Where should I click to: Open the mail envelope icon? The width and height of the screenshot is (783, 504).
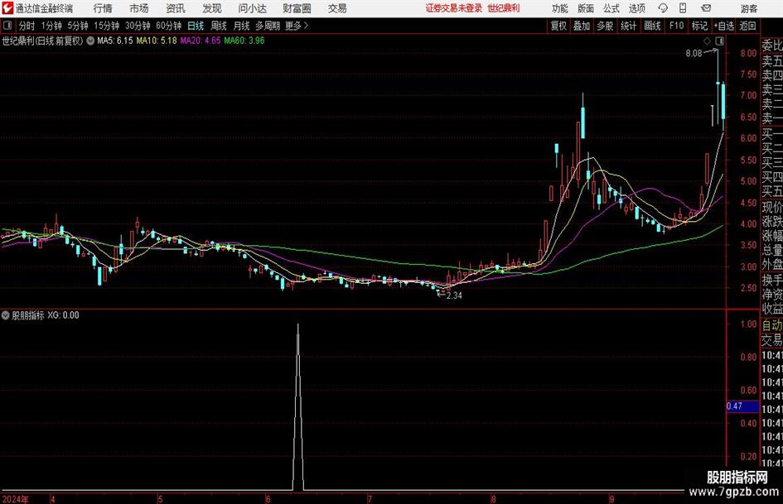click(x=706, y=8)
